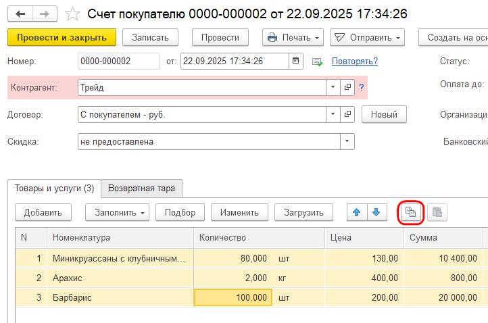Click the Изменить button
The width and height of the screenshot is (488, 323).
240,213
